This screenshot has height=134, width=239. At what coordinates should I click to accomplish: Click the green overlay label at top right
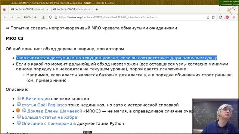click(229, 3)
